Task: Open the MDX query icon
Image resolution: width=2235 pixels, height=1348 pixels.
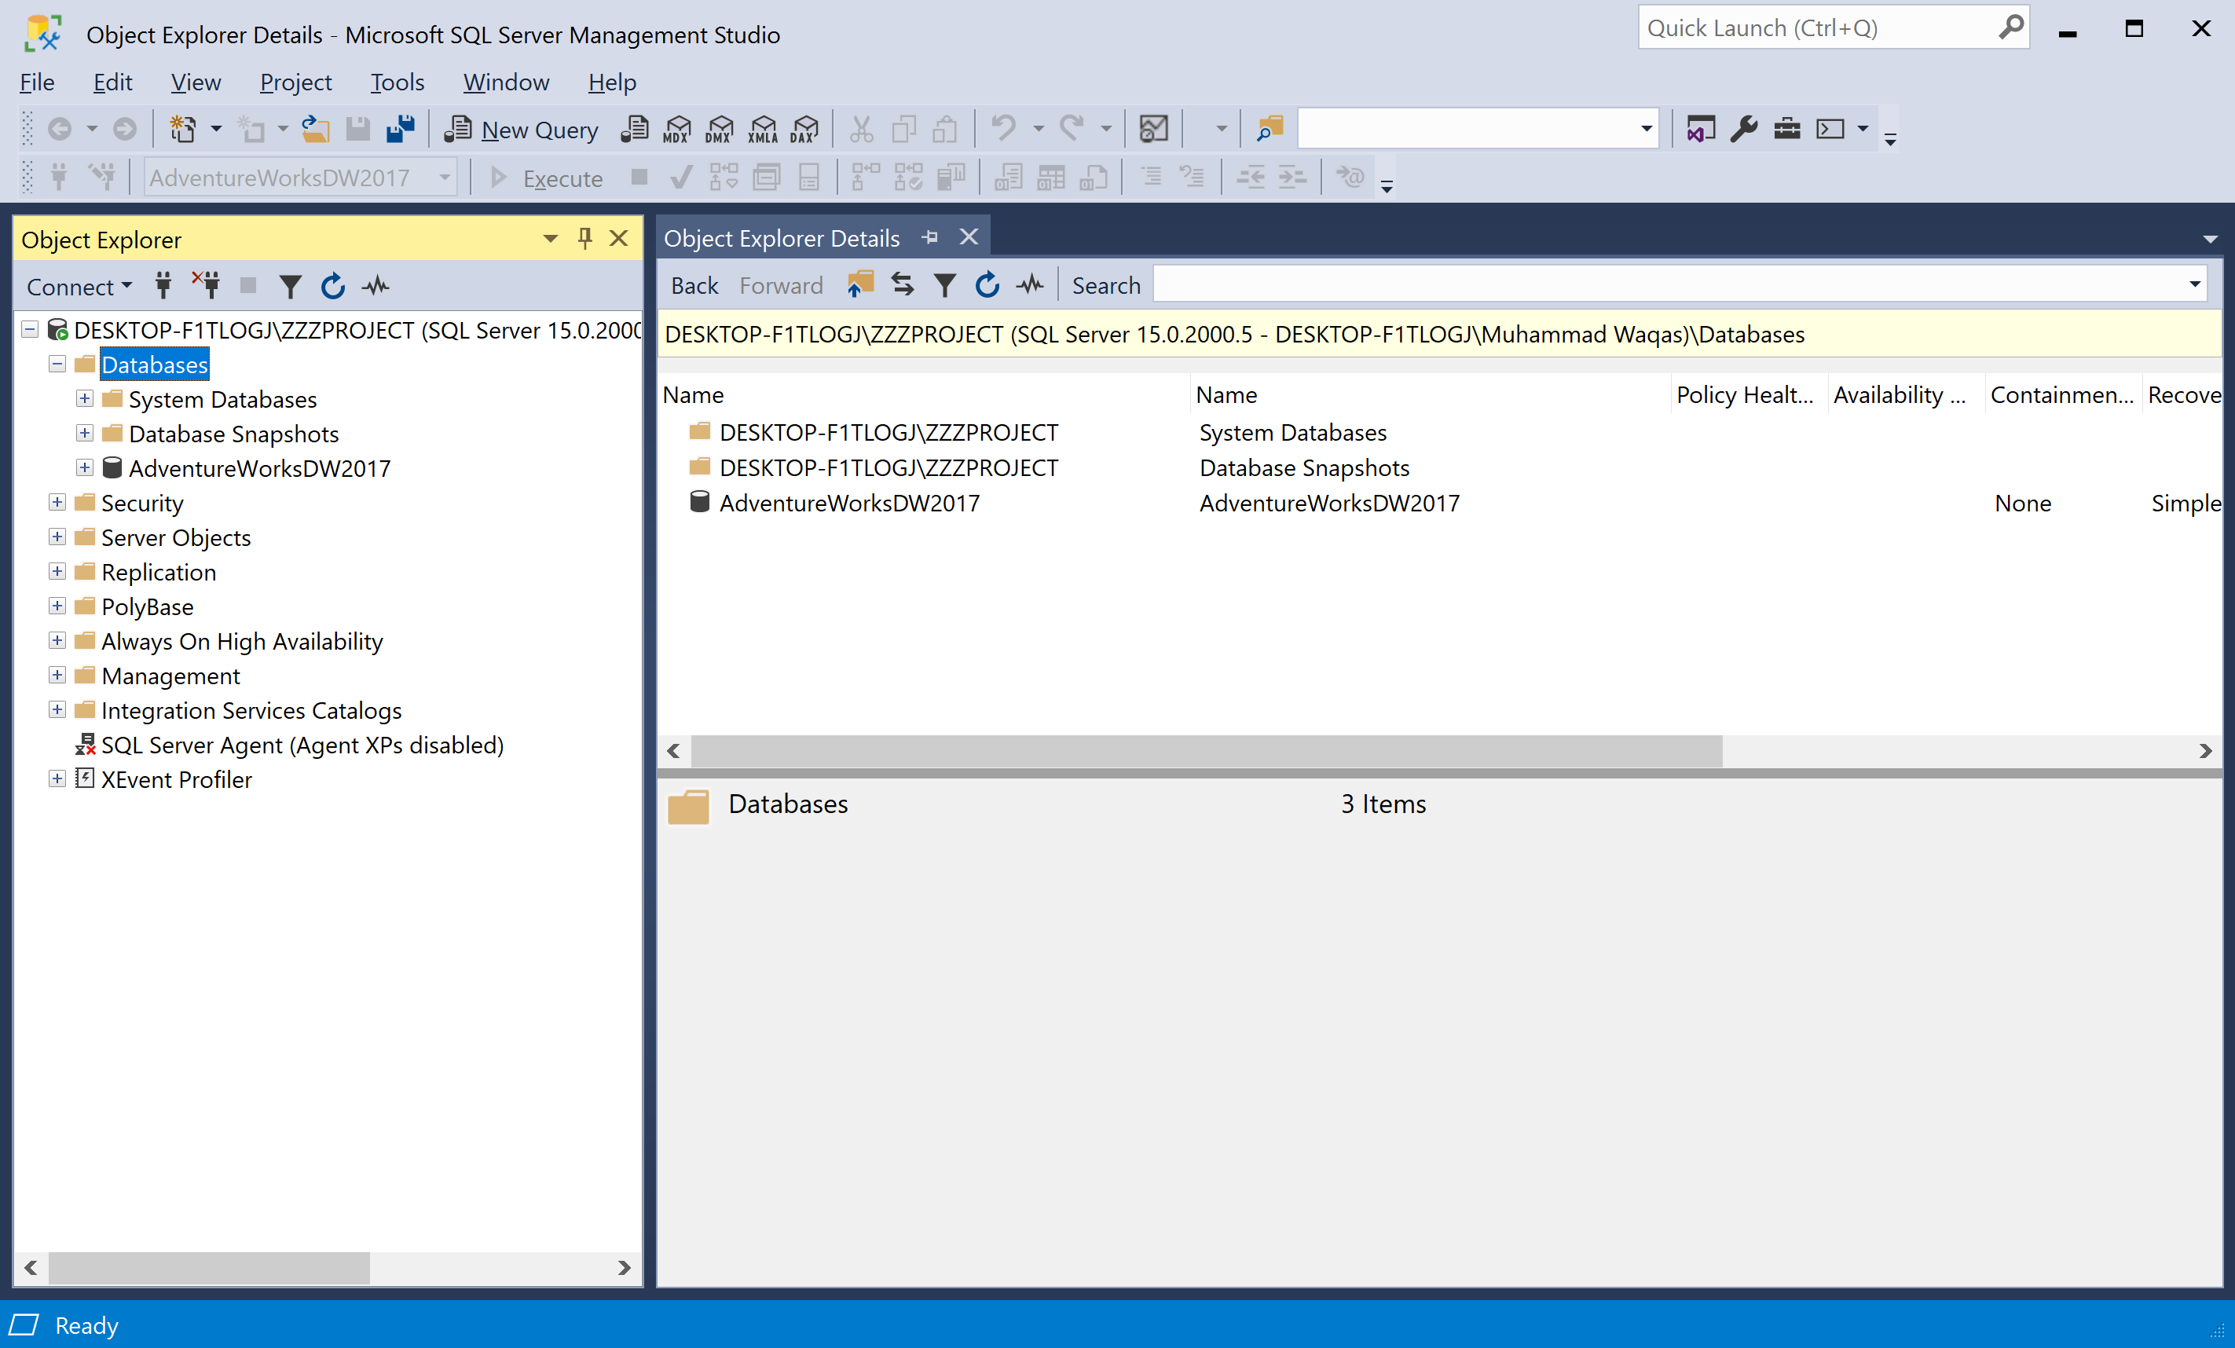Action: [x=676, y=129]
